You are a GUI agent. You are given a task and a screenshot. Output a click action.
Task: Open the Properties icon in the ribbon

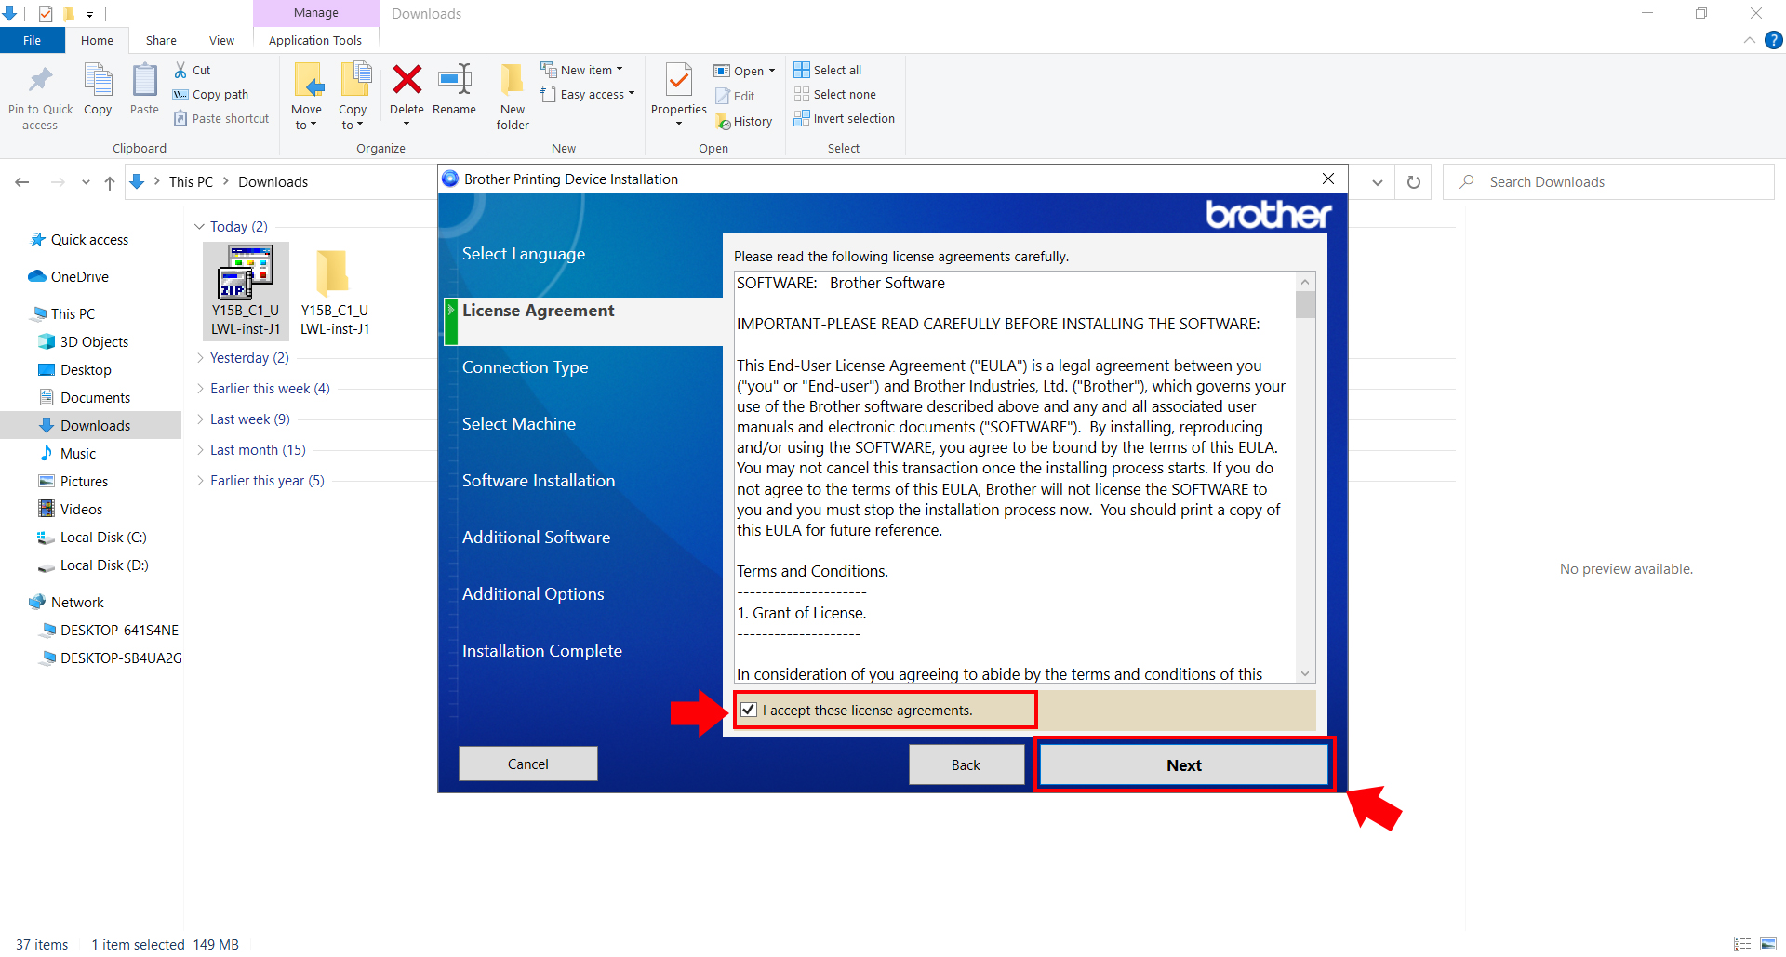(x=678, y=90)
